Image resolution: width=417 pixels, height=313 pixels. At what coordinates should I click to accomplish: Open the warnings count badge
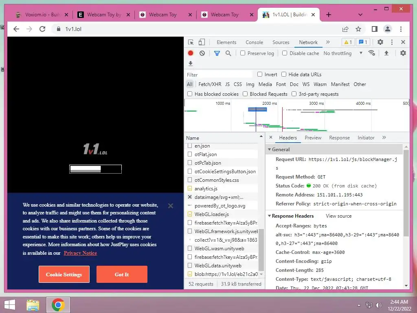(x=348, y=42)
